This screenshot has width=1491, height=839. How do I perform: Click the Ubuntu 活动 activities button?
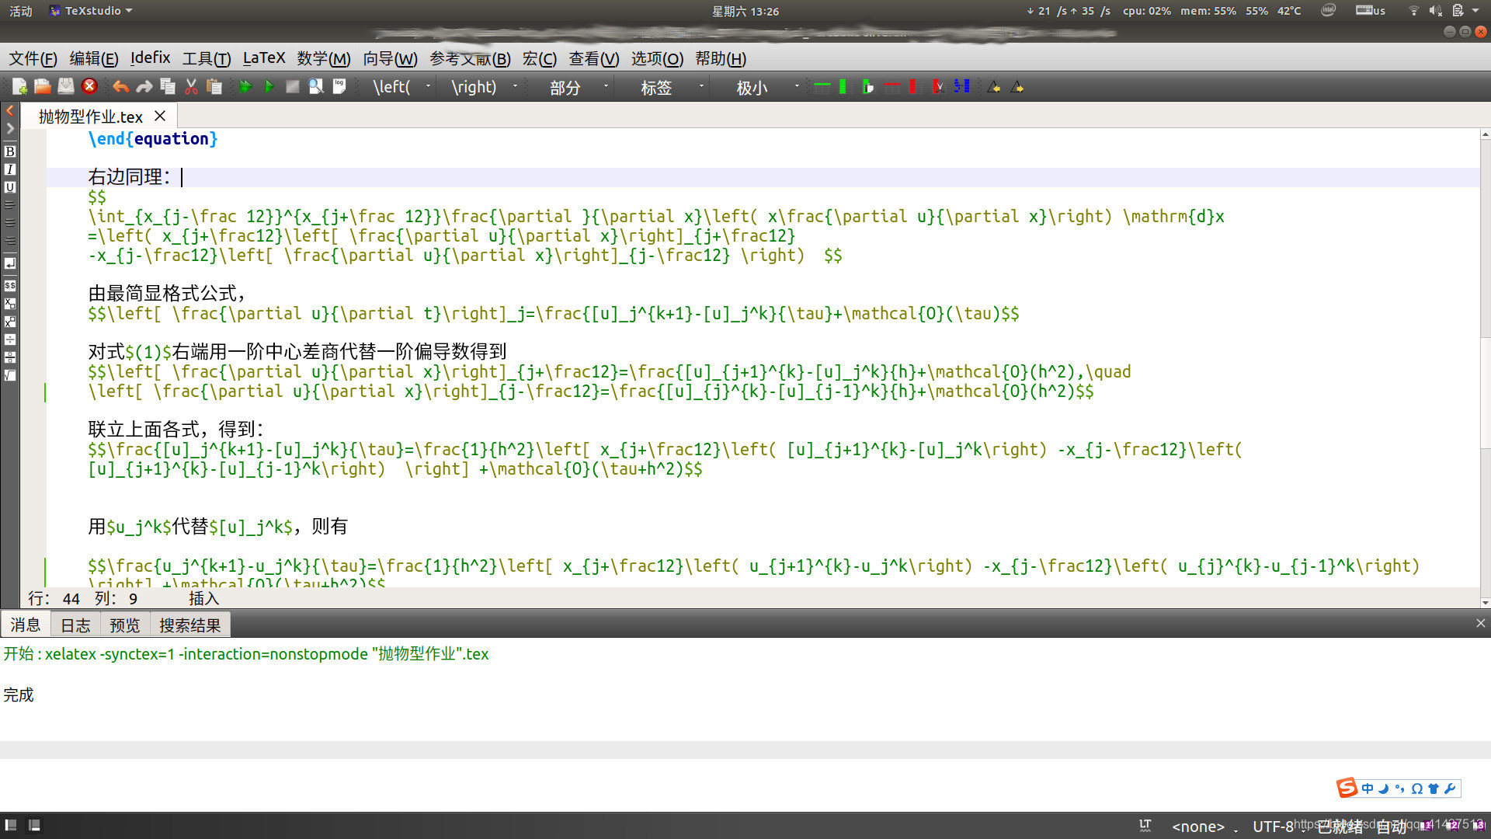pyautogui.click(x=21, y=11)
